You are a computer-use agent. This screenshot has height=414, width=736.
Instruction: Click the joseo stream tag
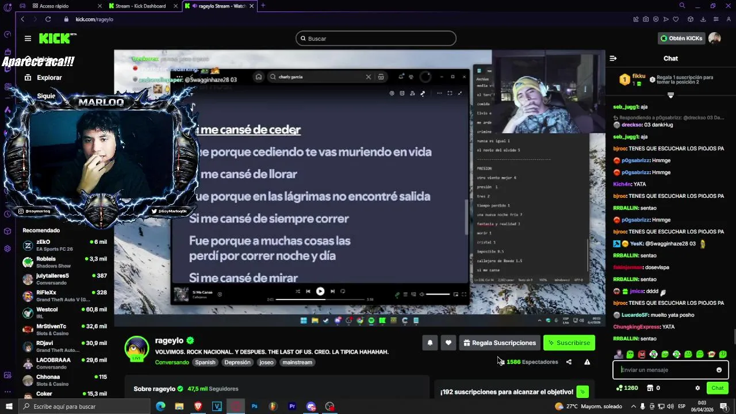(266, 362)
